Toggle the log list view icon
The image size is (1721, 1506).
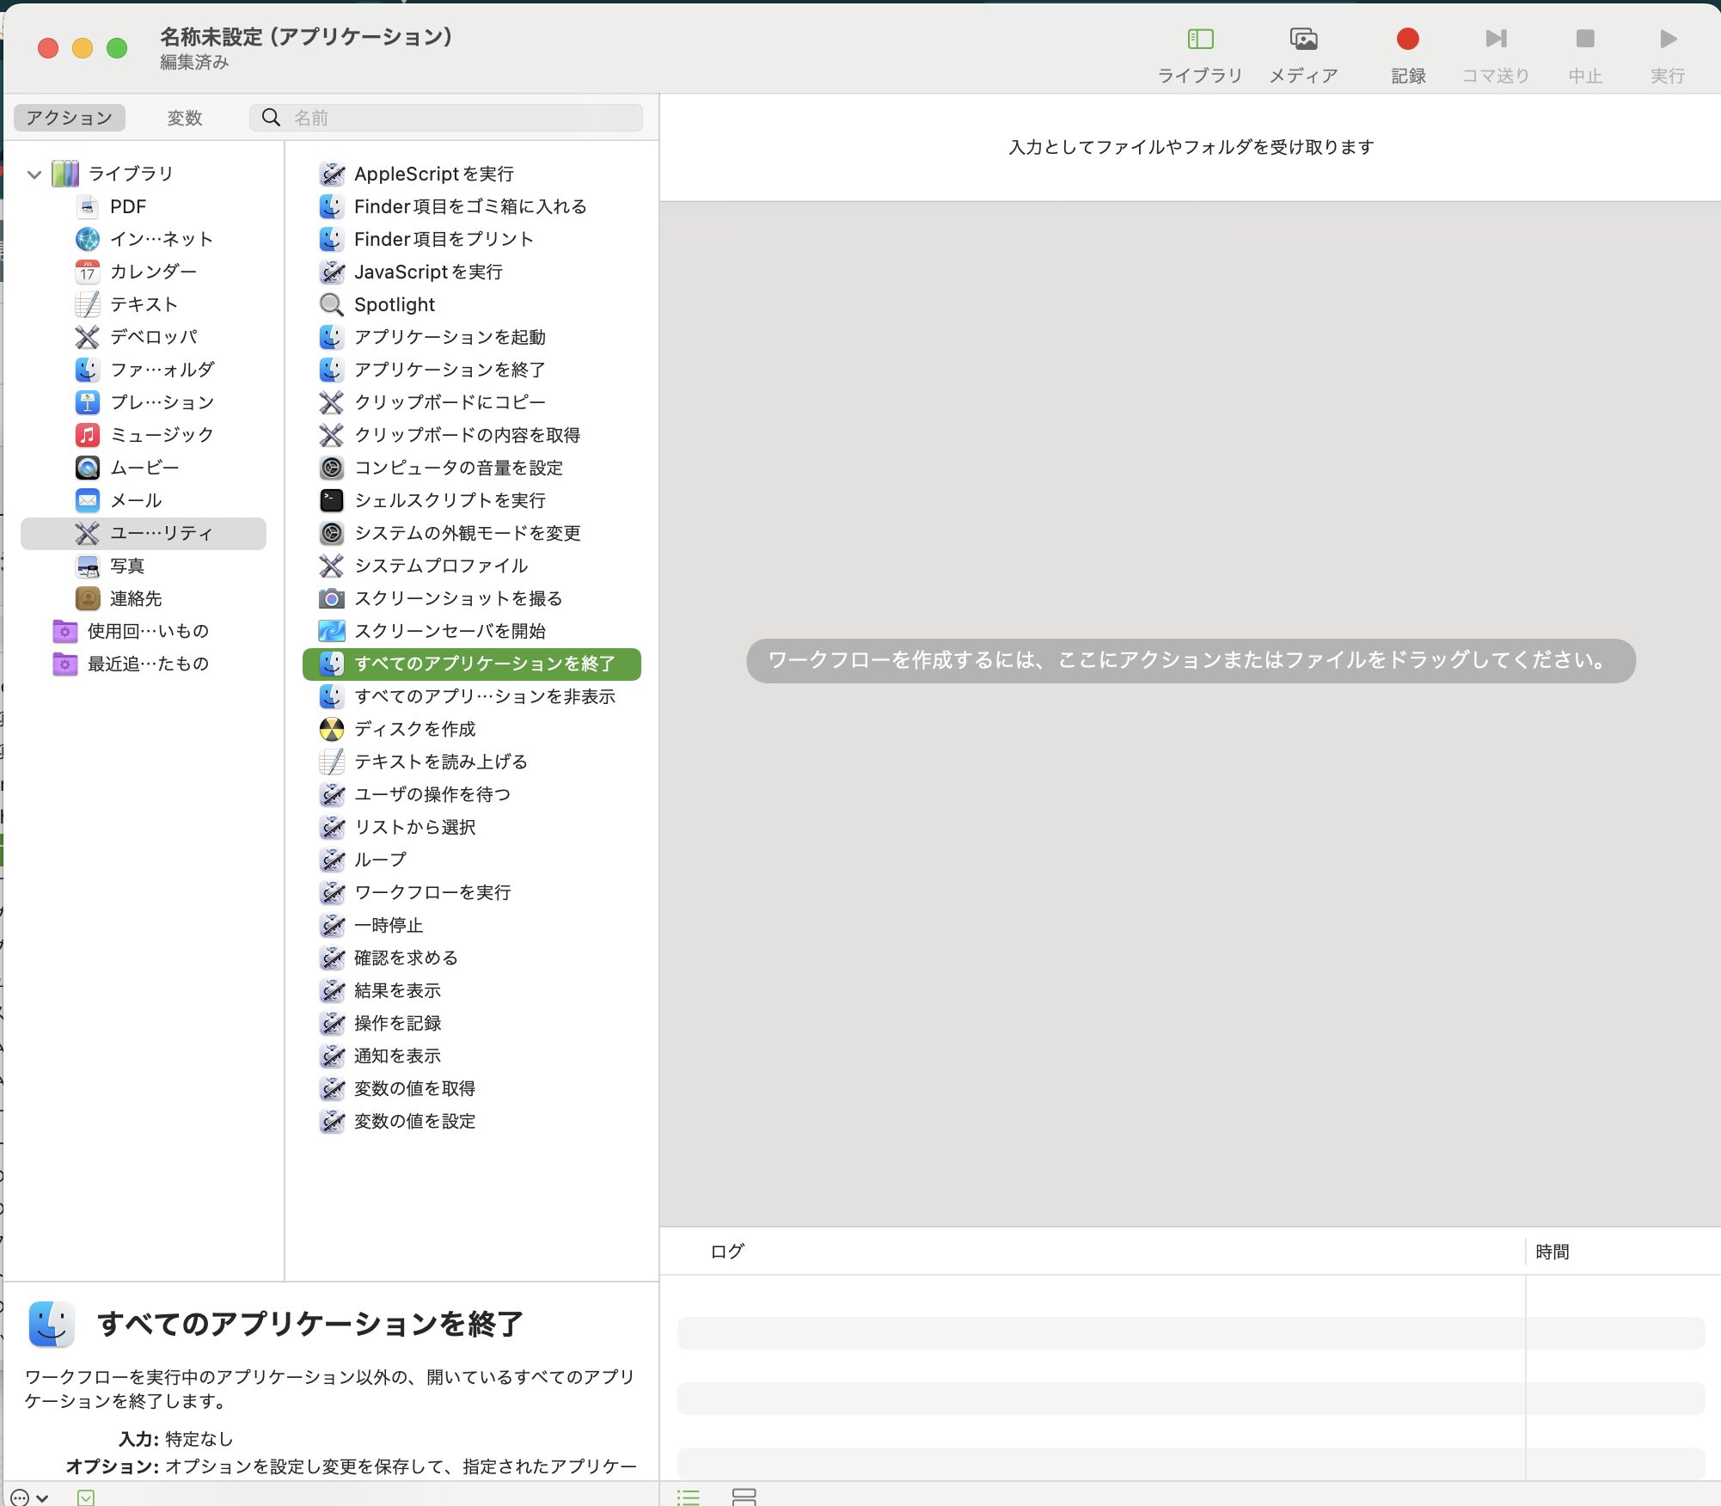pos(688,1497)
